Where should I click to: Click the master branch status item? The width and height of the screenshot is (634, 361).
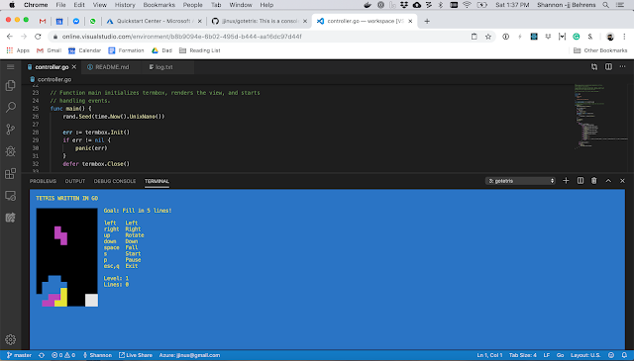[19, 355]
